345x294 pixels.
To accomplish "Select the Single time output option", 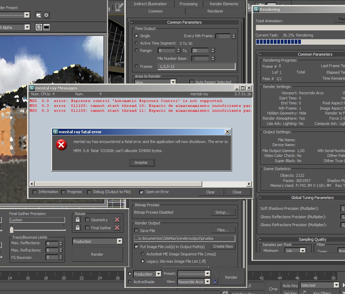I will 136,36.
